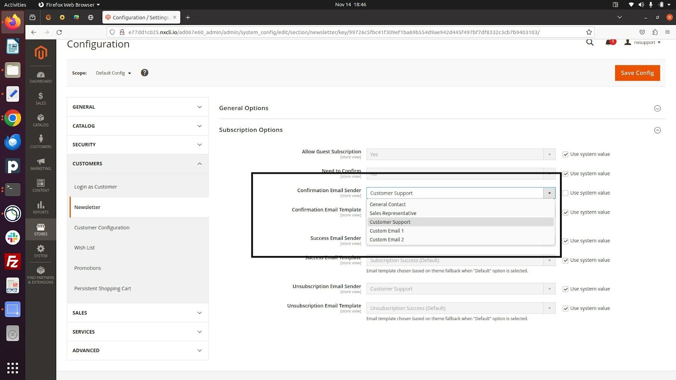The height and width of the screenshot is (380, 676).
Task: Open the Magento Dashboard from the sidebar
Action: 41,76
